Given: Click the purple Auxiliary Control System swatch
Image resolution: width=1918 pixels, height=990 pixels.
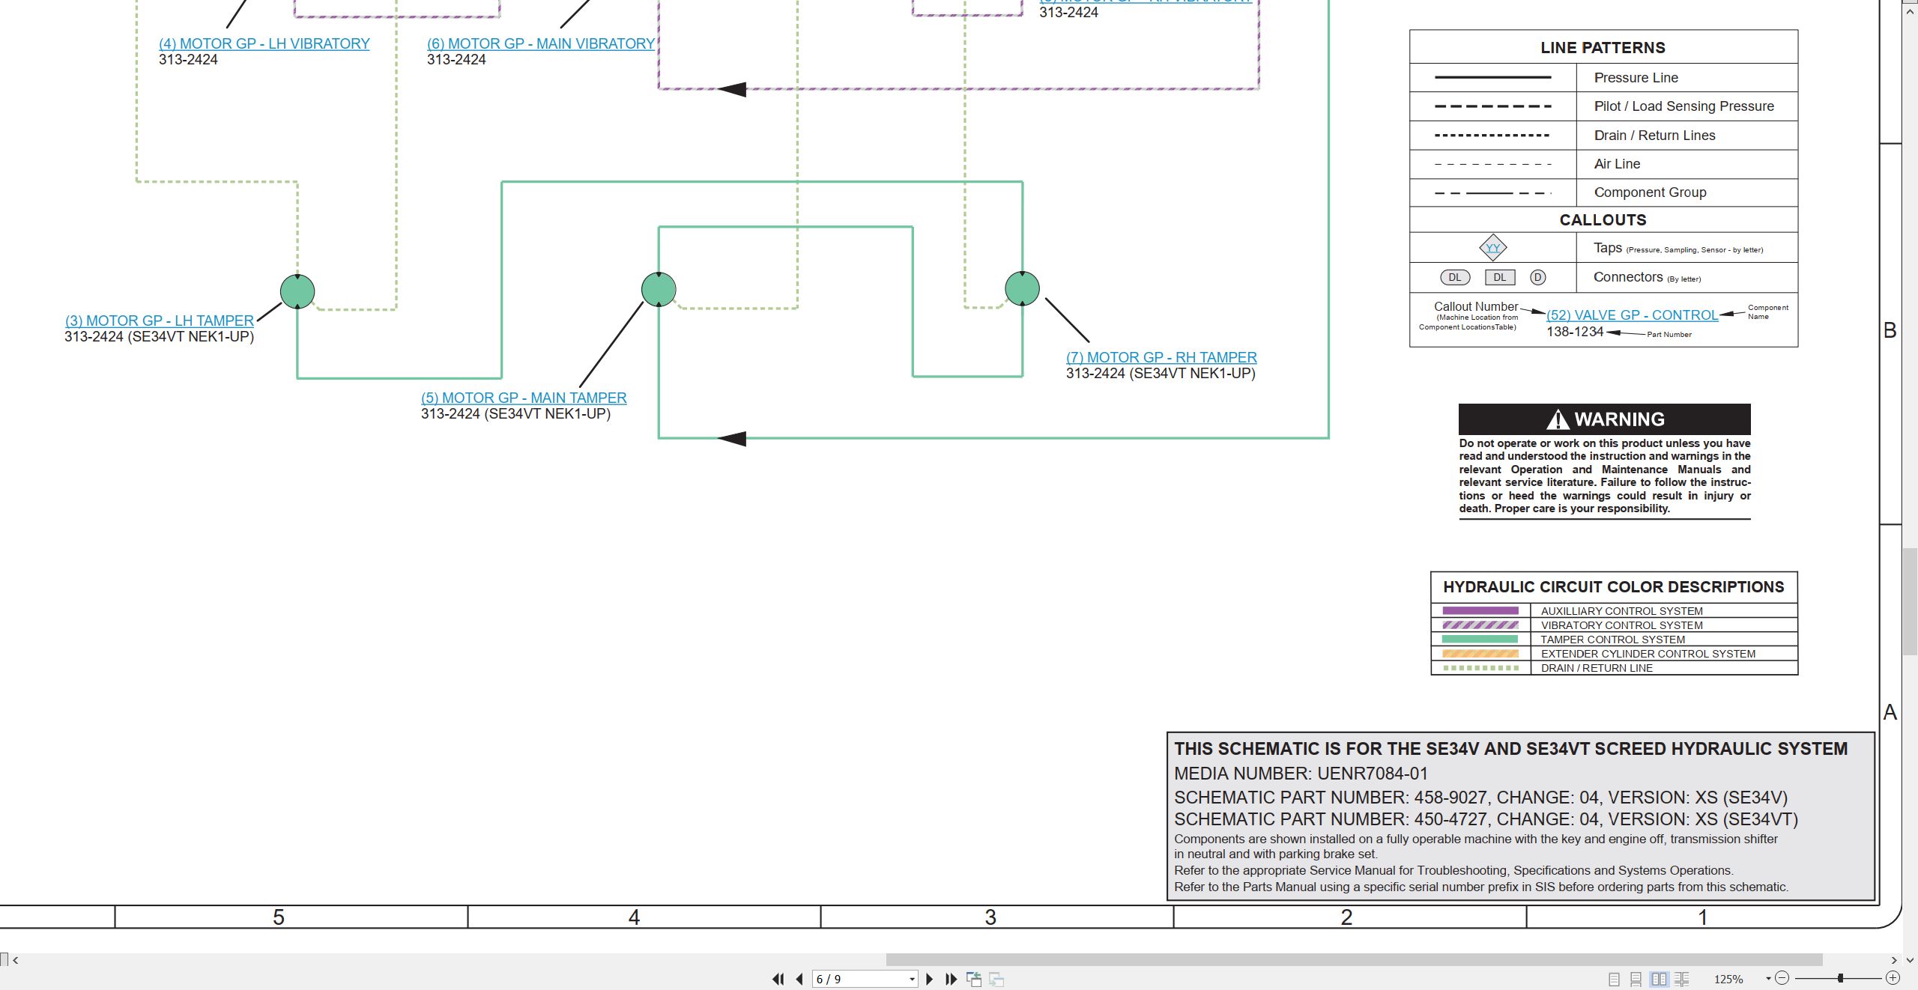Looking at the screenshot, I should (1480, 610).
